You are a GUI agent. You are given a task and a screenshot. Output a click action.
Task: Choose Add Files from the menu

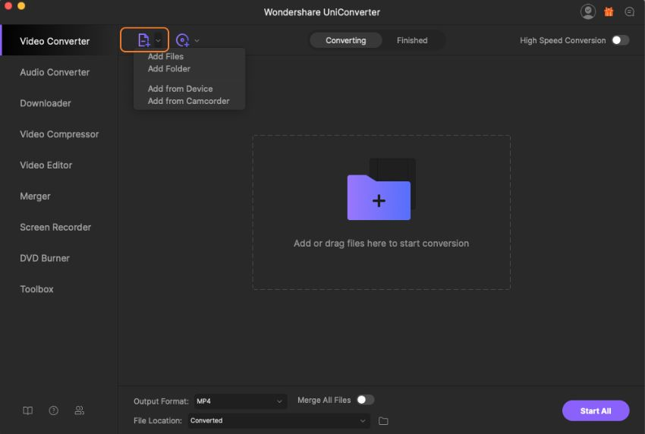click(165, 56)
